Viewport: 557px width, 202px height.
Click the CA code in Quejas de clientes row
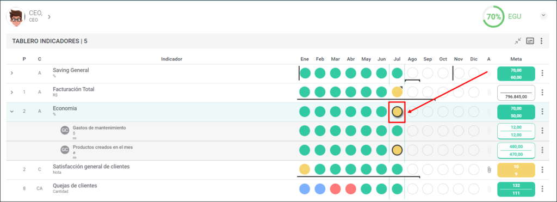coord(39,188)
